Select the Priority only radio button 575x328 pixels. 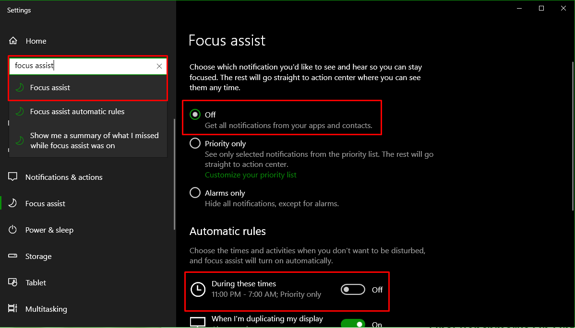point(195,143)
